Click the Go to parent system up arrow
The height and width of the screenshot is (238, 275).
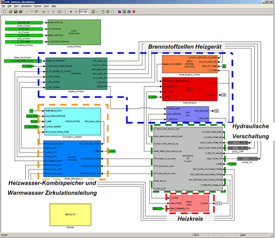[53, 12]
